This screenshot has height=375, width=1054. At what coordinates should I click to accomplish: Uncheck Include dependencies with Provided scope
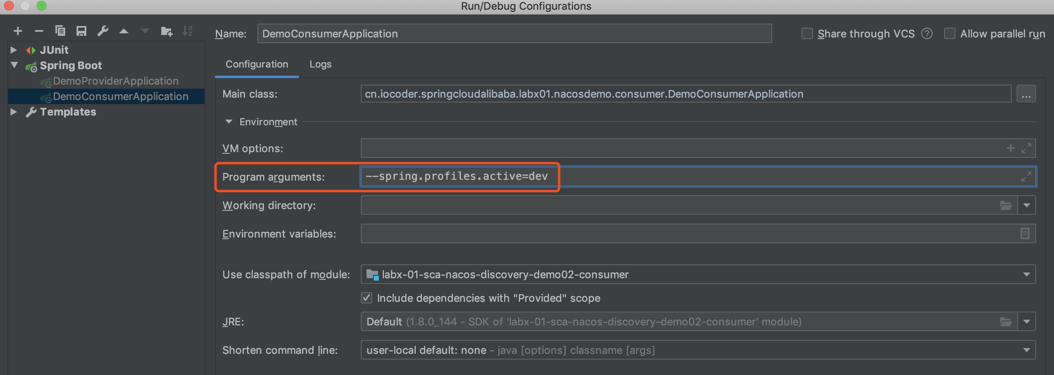[367, 298]
